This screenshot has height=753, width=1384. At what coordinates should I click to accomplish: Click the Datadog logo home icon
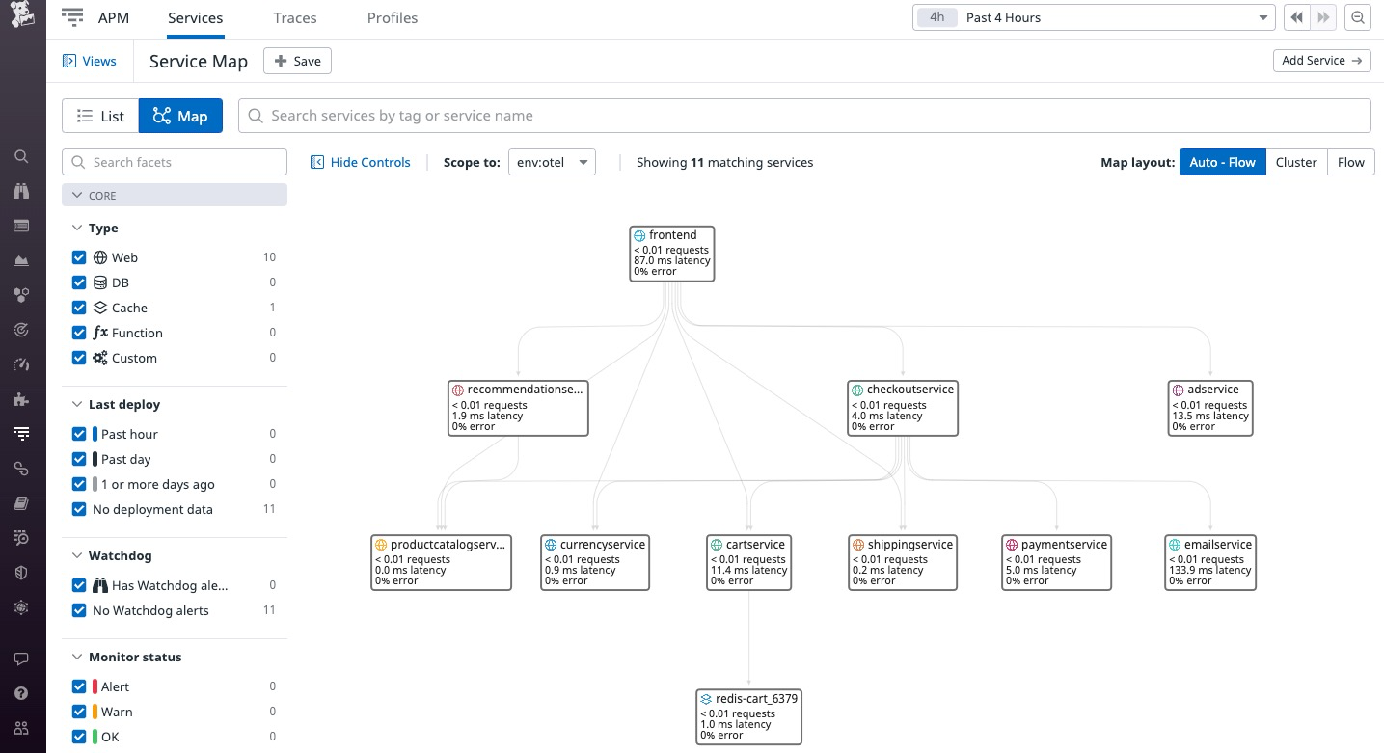point(22,16)
